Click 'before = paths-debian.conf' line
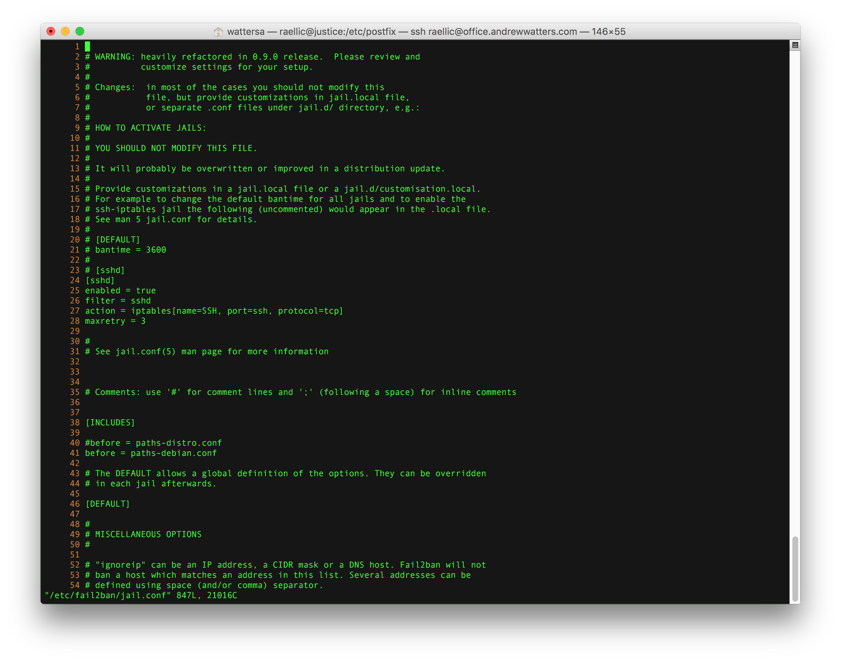The image size is (841, 662). click(151, 453)
